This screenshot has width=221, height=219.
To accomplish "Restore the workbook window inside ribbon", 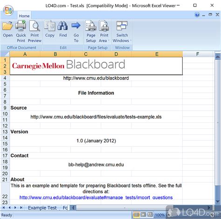I will (210, 15).
